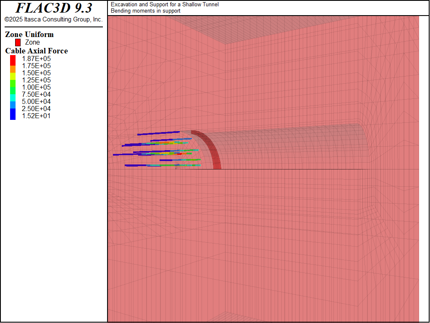Click the 7.50E+04 legend value label
The height and width of the screenshot is (323, 430).
(36, 94)
